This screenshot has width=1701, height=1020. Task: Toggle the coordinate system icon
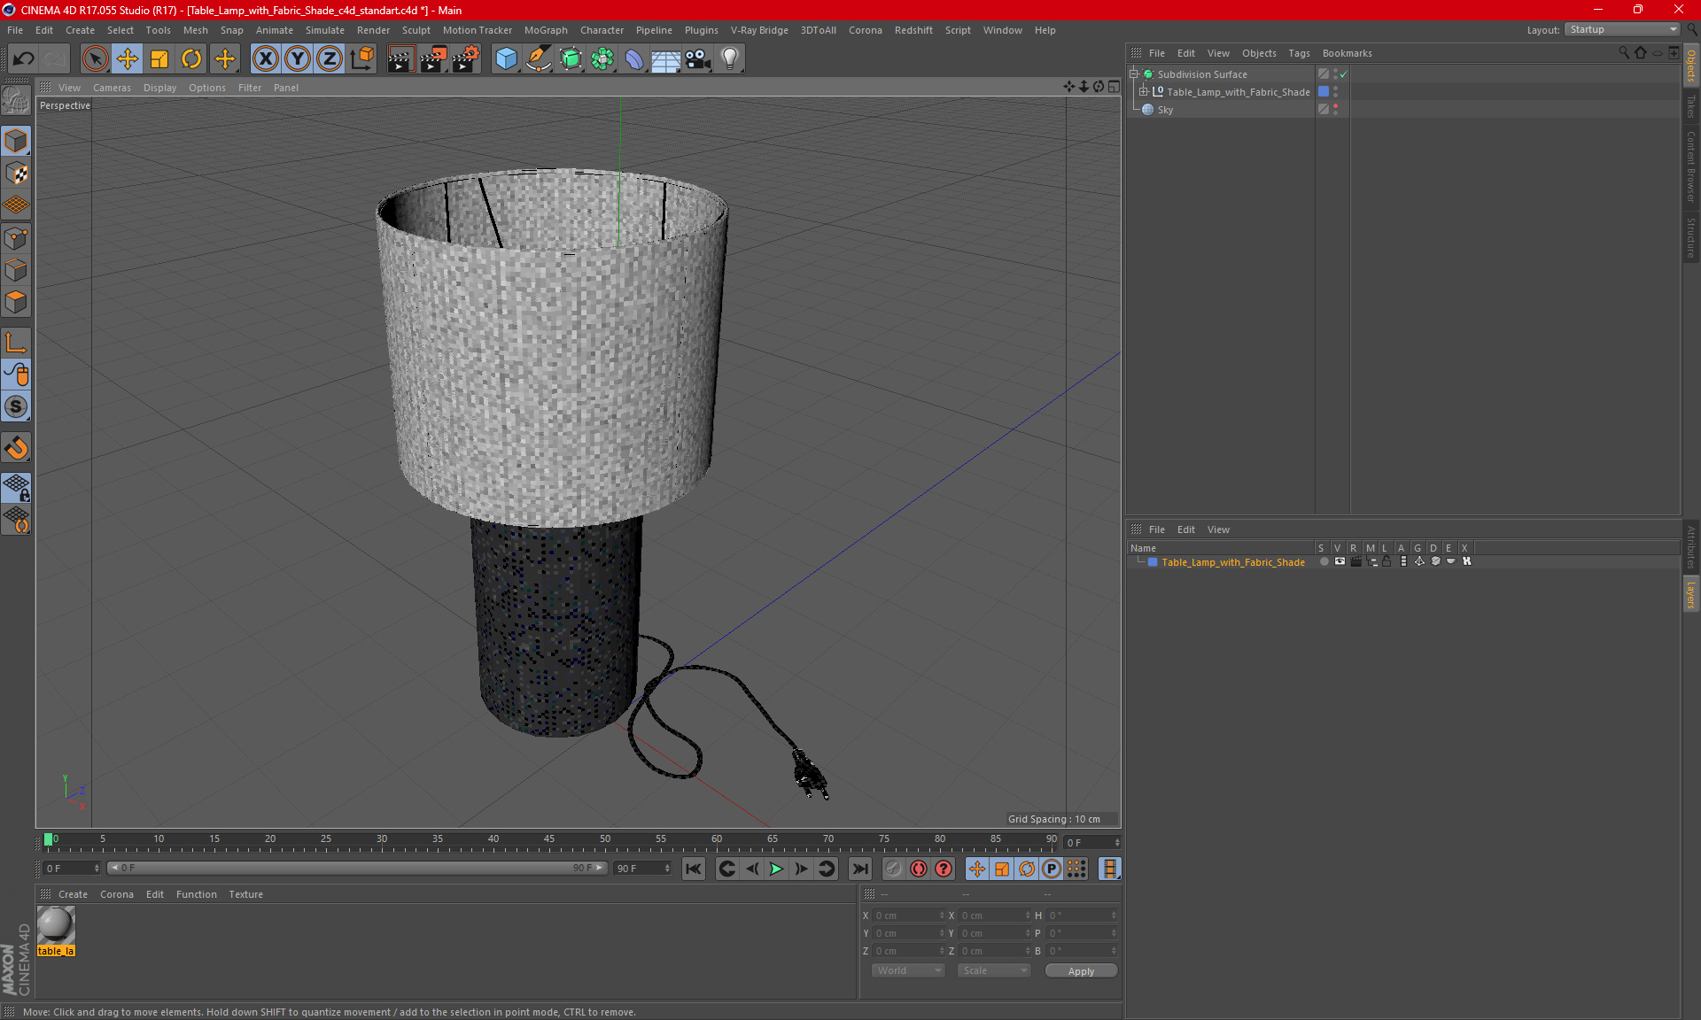click(x=362, y=59)
